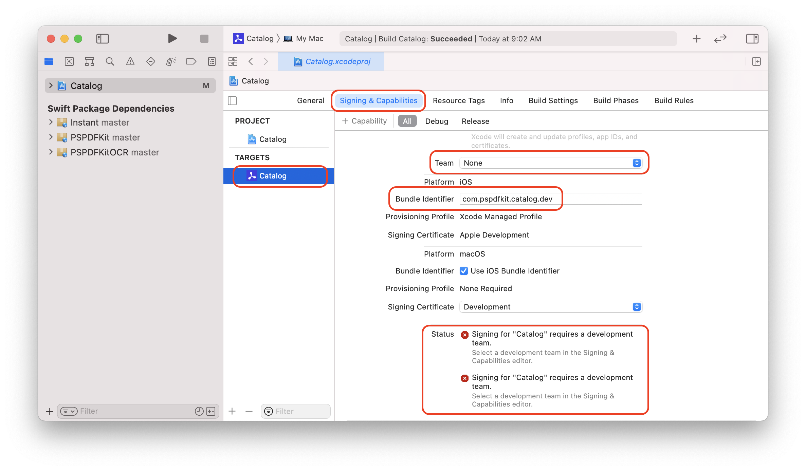Open the Team dropdown
The width and height of the screenshot is (806, 471).
[x=550, y=163]
